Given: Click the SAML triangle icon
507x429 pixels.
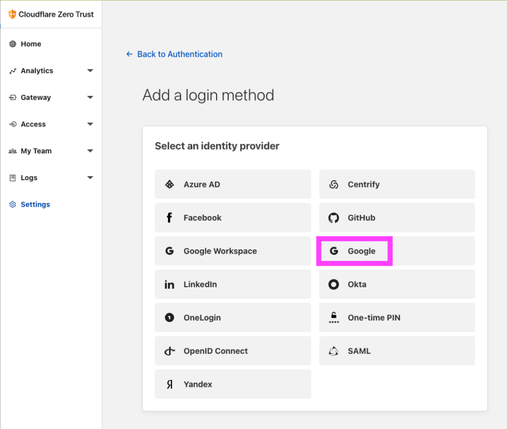Looking at the screenshot, I should [x=334, y=351].
